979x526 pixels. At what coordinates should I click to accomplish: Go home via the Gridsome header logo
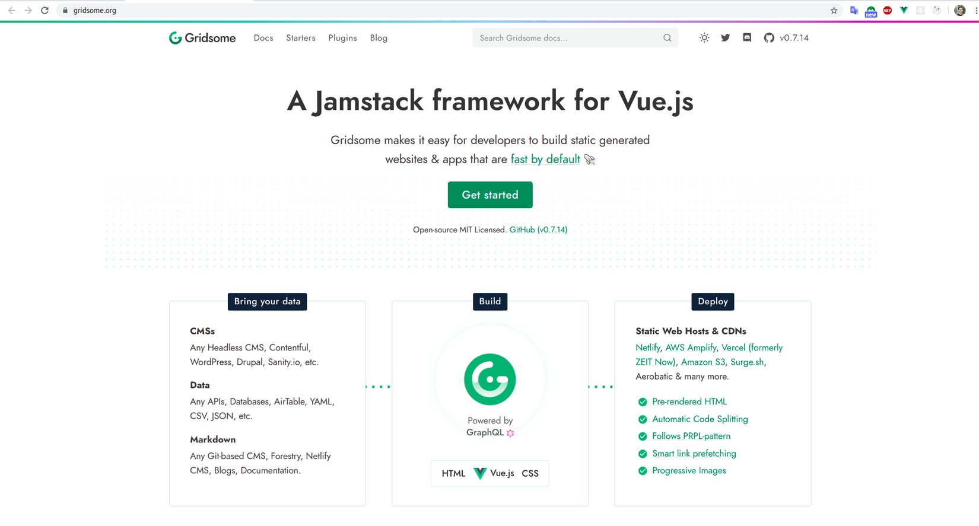(x=202, y=38)
